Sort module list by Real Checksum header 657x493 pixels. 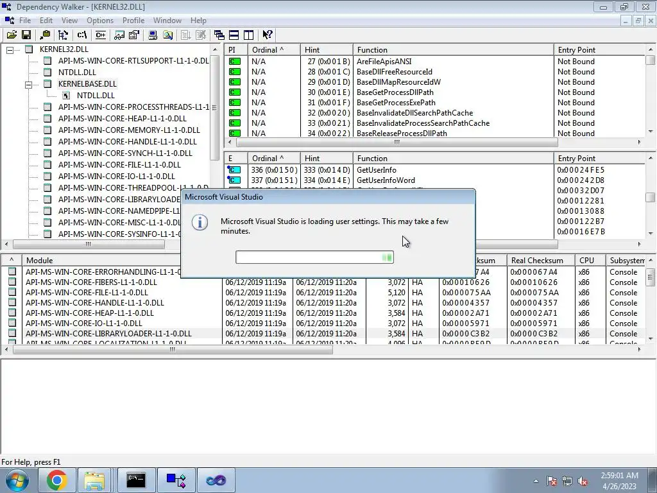click(540, 261)
